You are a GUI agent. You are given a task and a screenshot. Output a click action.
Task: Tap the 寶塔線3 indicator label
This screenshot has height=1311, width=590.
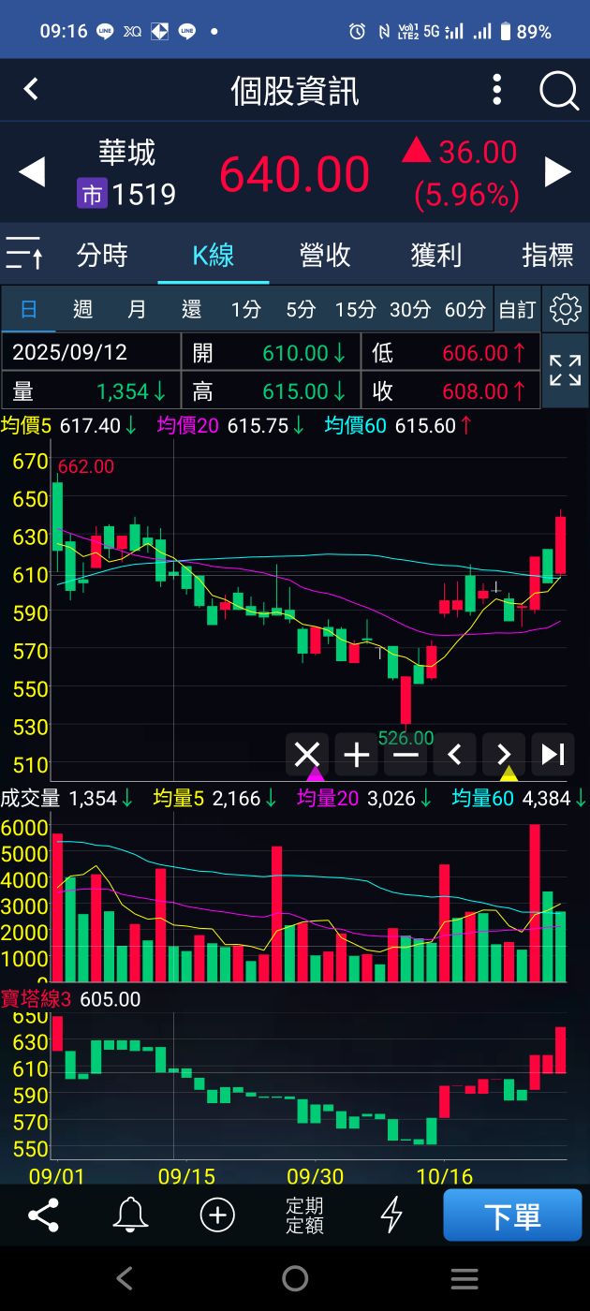(37, 999)
